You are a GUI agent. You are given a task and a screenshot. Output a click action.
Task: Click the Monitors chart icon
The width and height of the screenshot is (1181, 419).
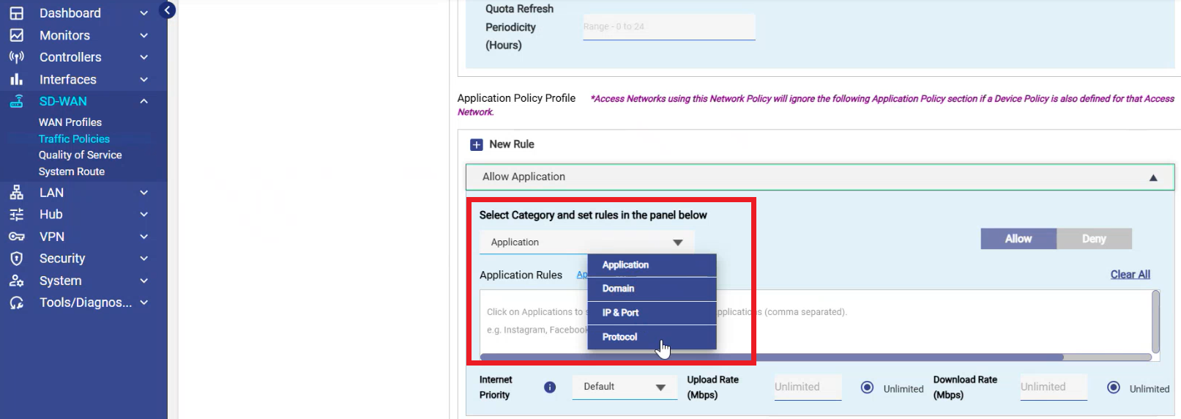16,35
